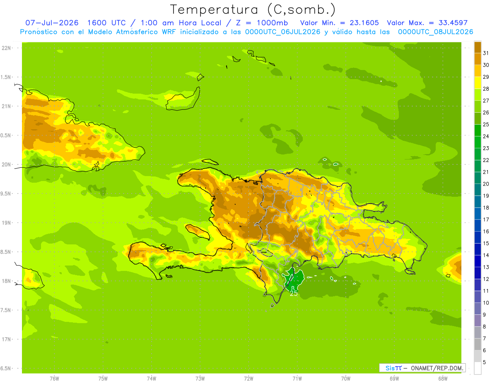This screenshot has height=384, width=497.
Task: Click the '07-Jul-2026' date text
Action: [53, 23]
